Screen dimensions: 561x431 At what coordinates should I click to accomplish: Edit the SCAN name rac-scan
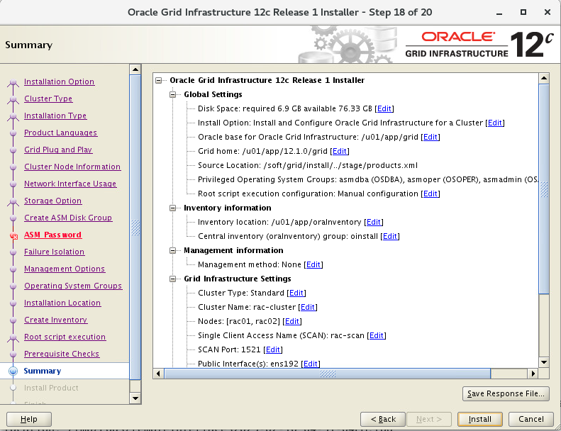point(377,335)
